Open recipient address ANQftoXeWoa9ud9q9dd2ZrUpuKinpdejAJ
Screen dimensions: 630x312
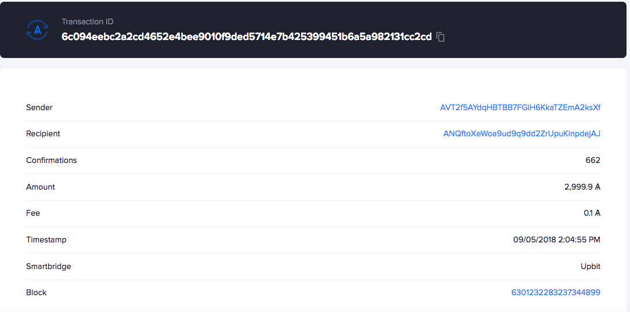coord(522,134)
